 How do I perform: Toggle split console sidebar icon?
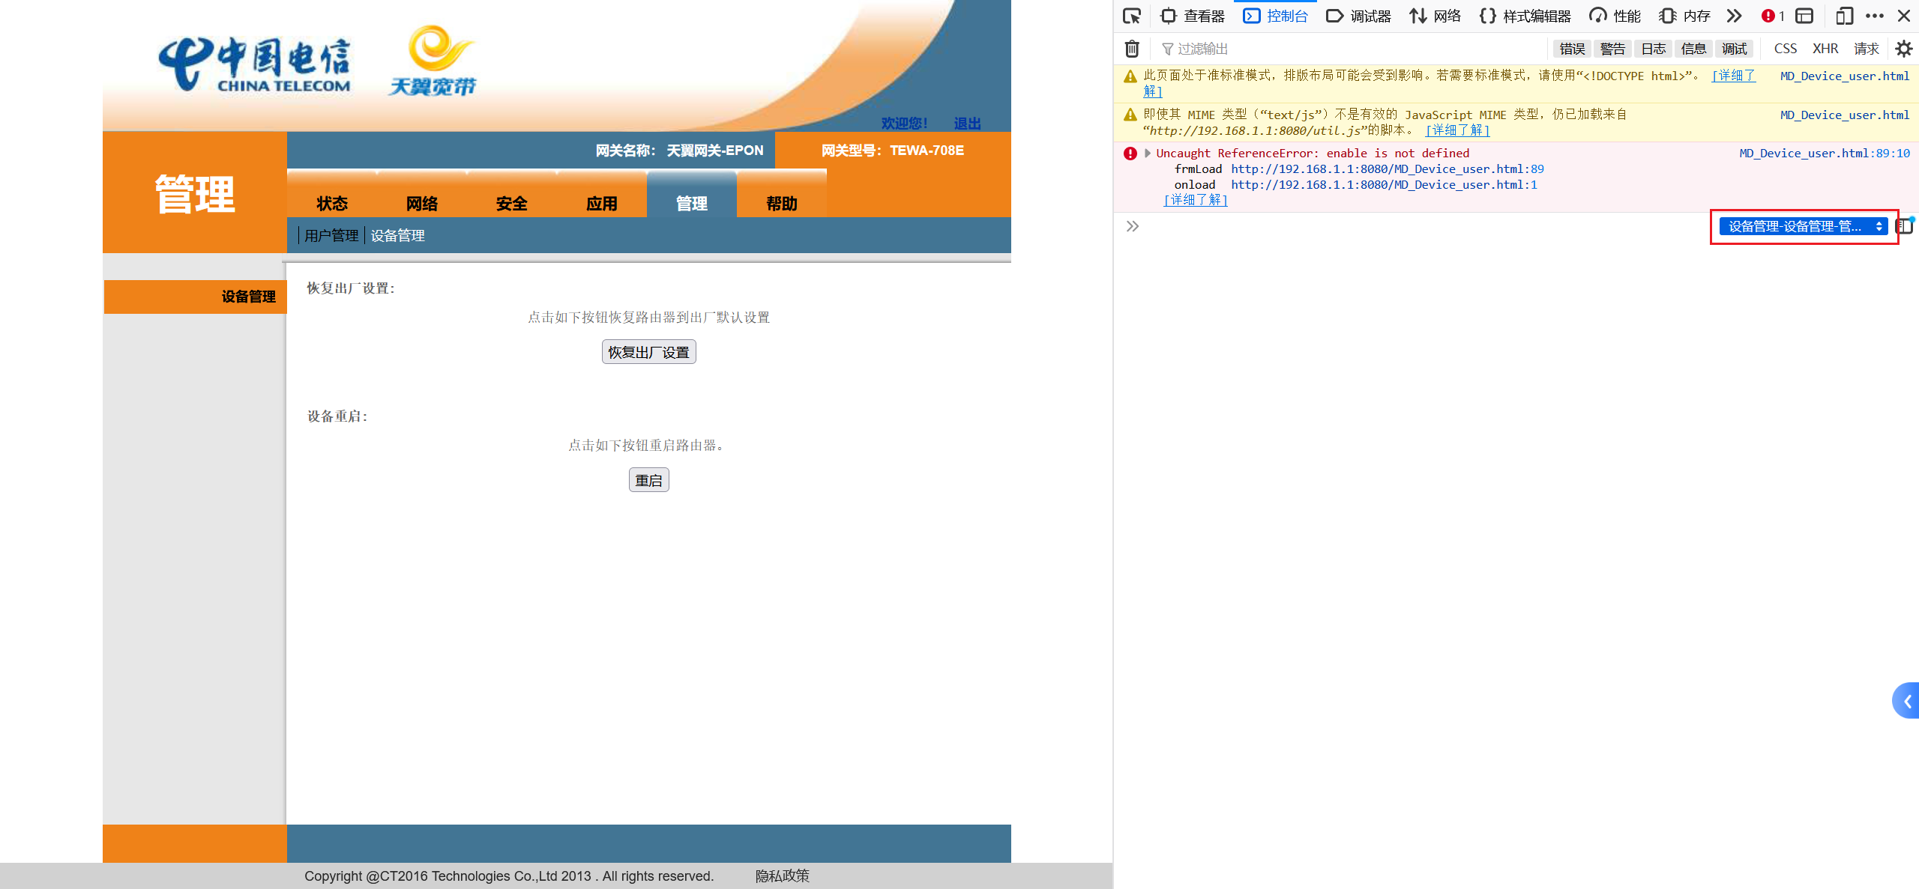tap(1905, 226)
